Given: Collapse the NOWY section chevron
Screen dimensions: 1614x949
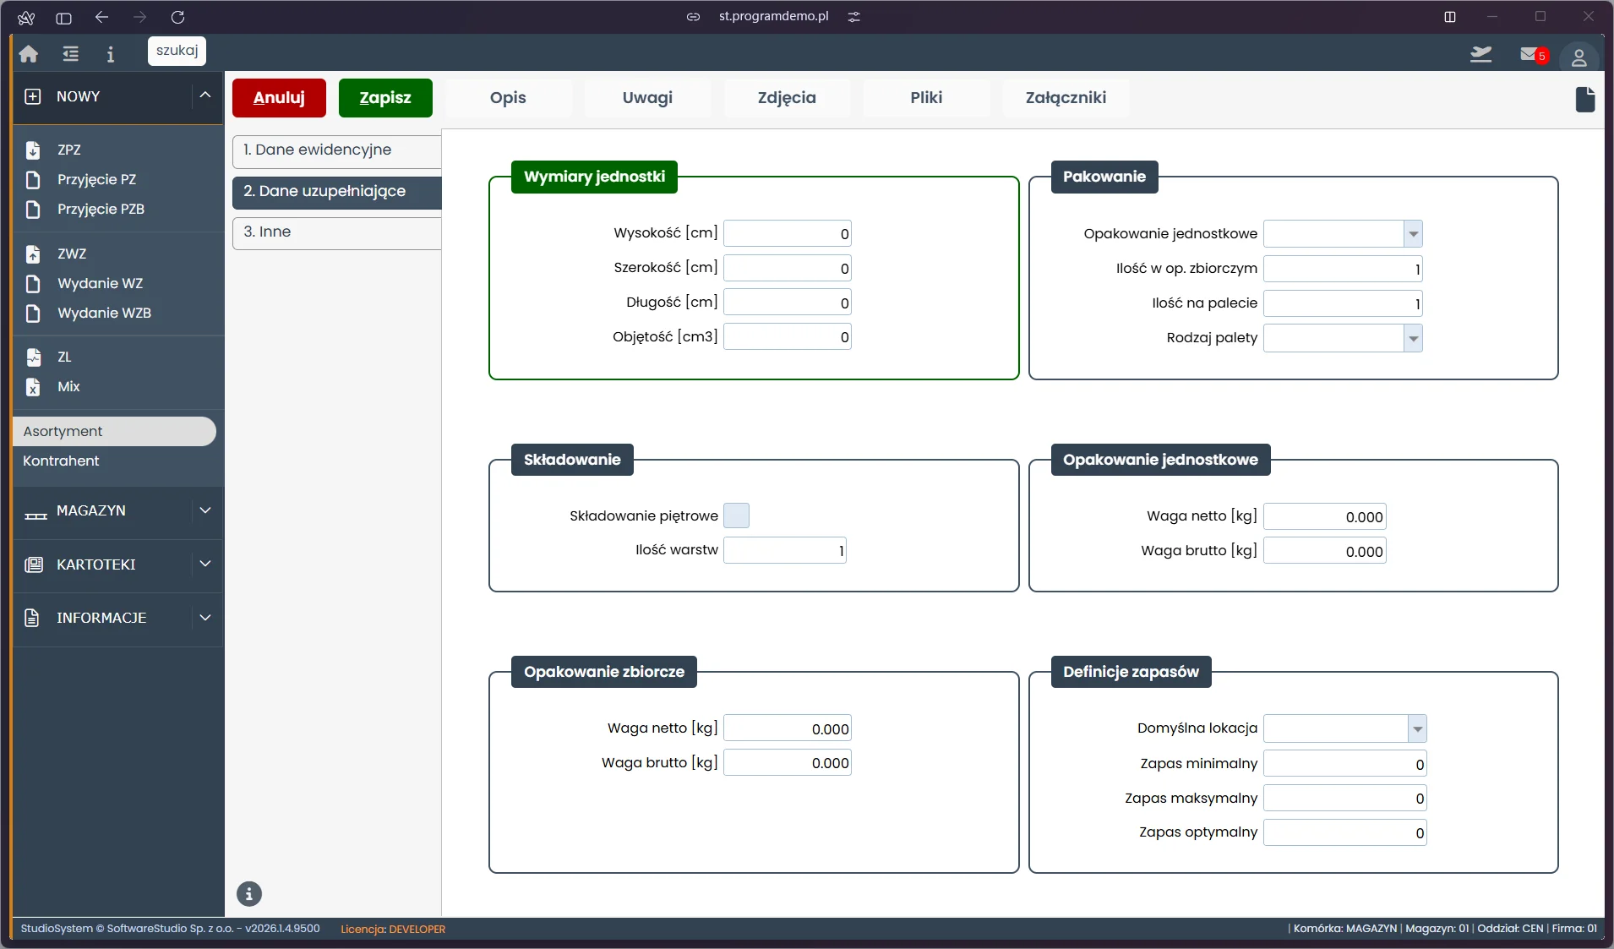Looking at the screenshot, I should pos(205,95).
